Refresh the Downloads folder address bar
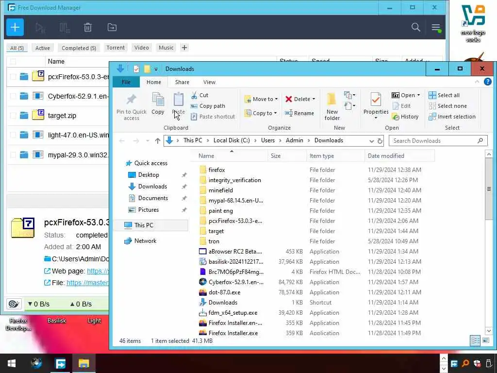 [x=380, y=141]
